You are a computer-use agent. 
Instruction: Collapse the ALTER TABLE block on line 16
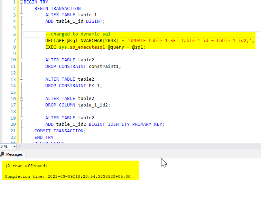coord(21,99)
